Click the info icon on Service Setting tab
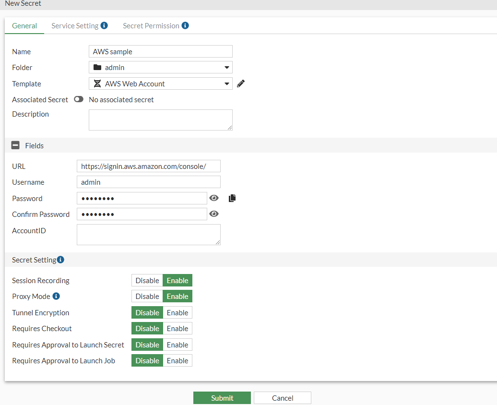497x405 pixels. click(104, 25)
